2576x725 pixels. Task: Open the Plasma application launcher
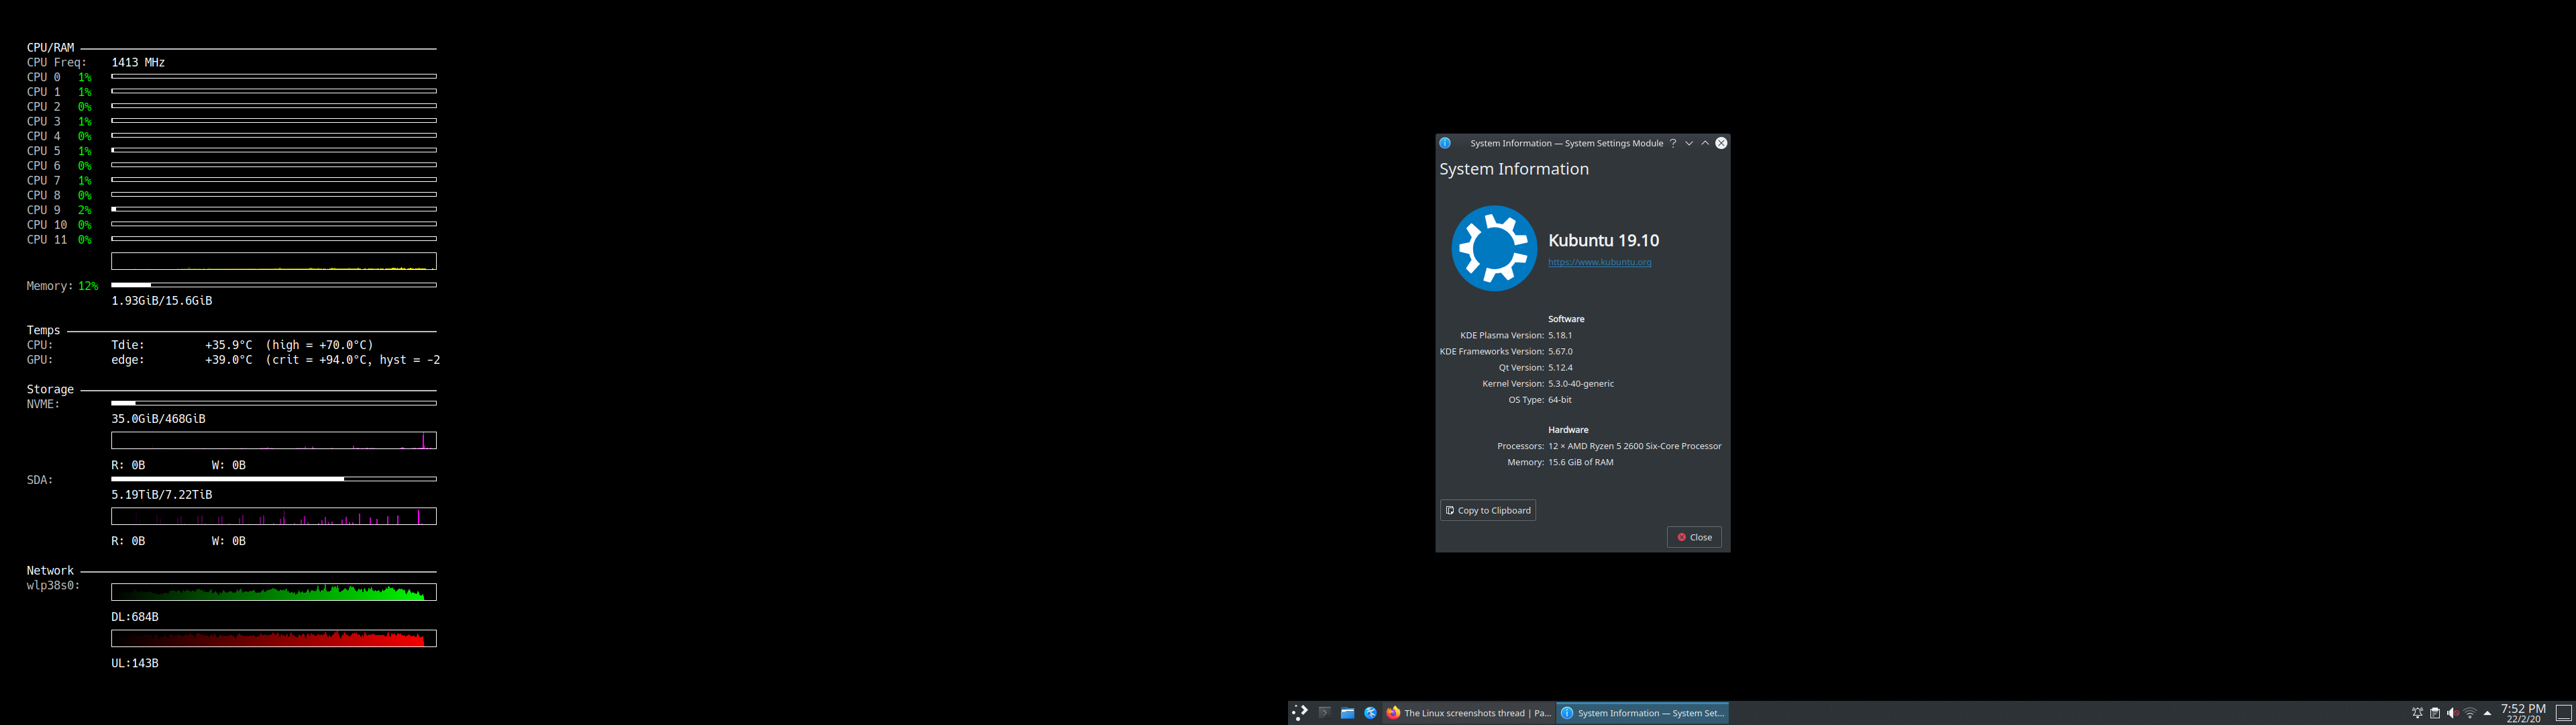[x=1300, y=713]
